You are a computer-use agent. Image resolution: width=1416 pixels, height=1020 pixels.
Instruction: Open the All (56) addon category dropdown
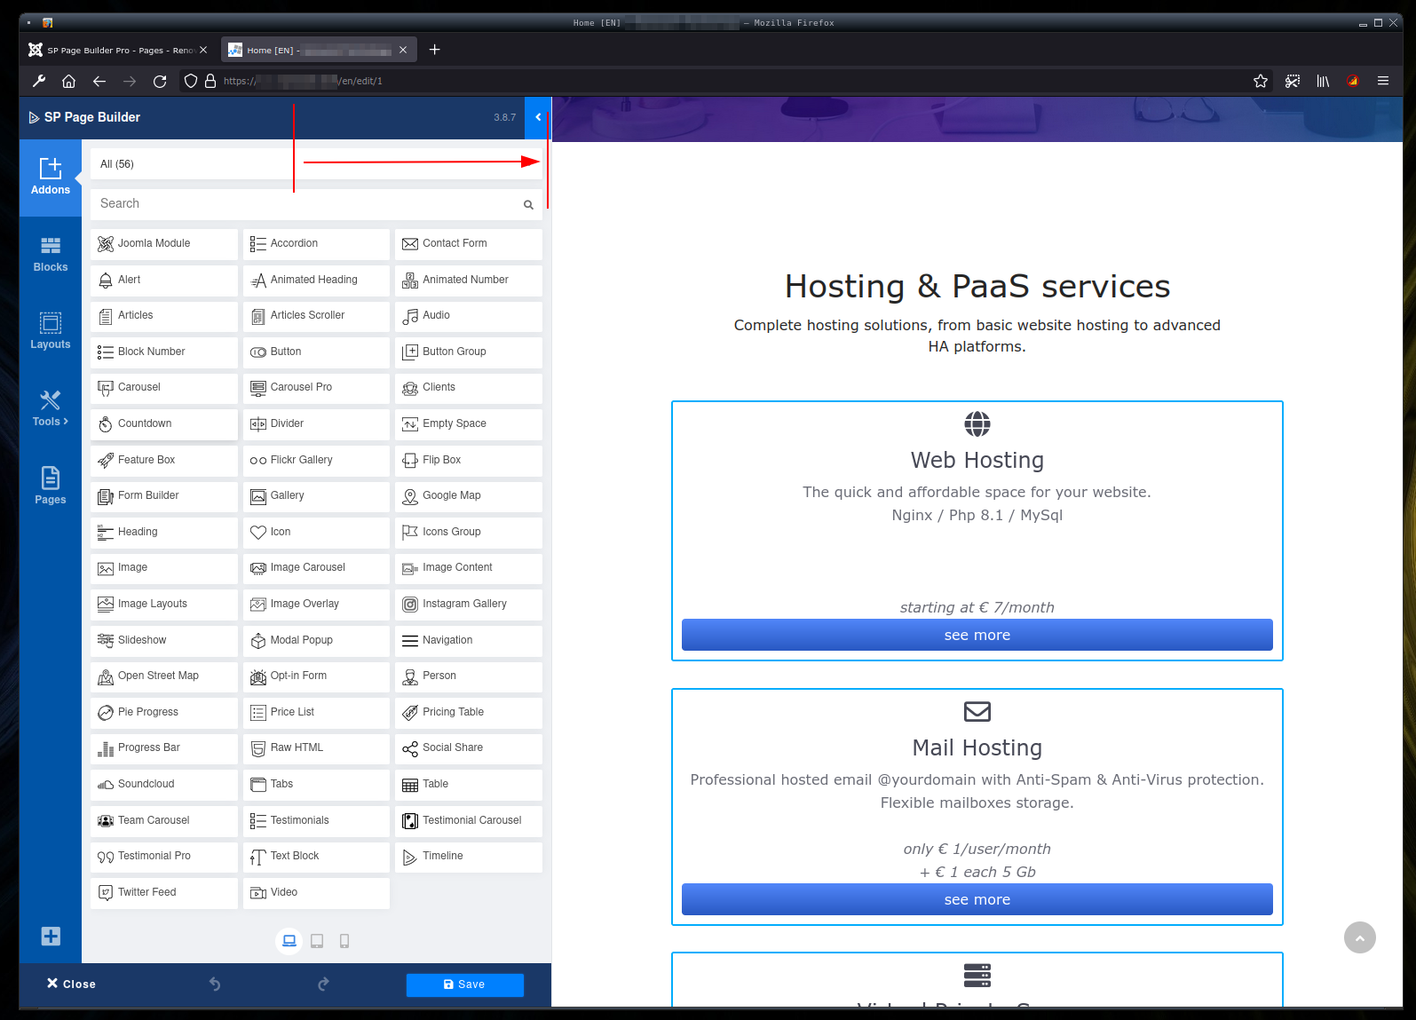point(316,164)
